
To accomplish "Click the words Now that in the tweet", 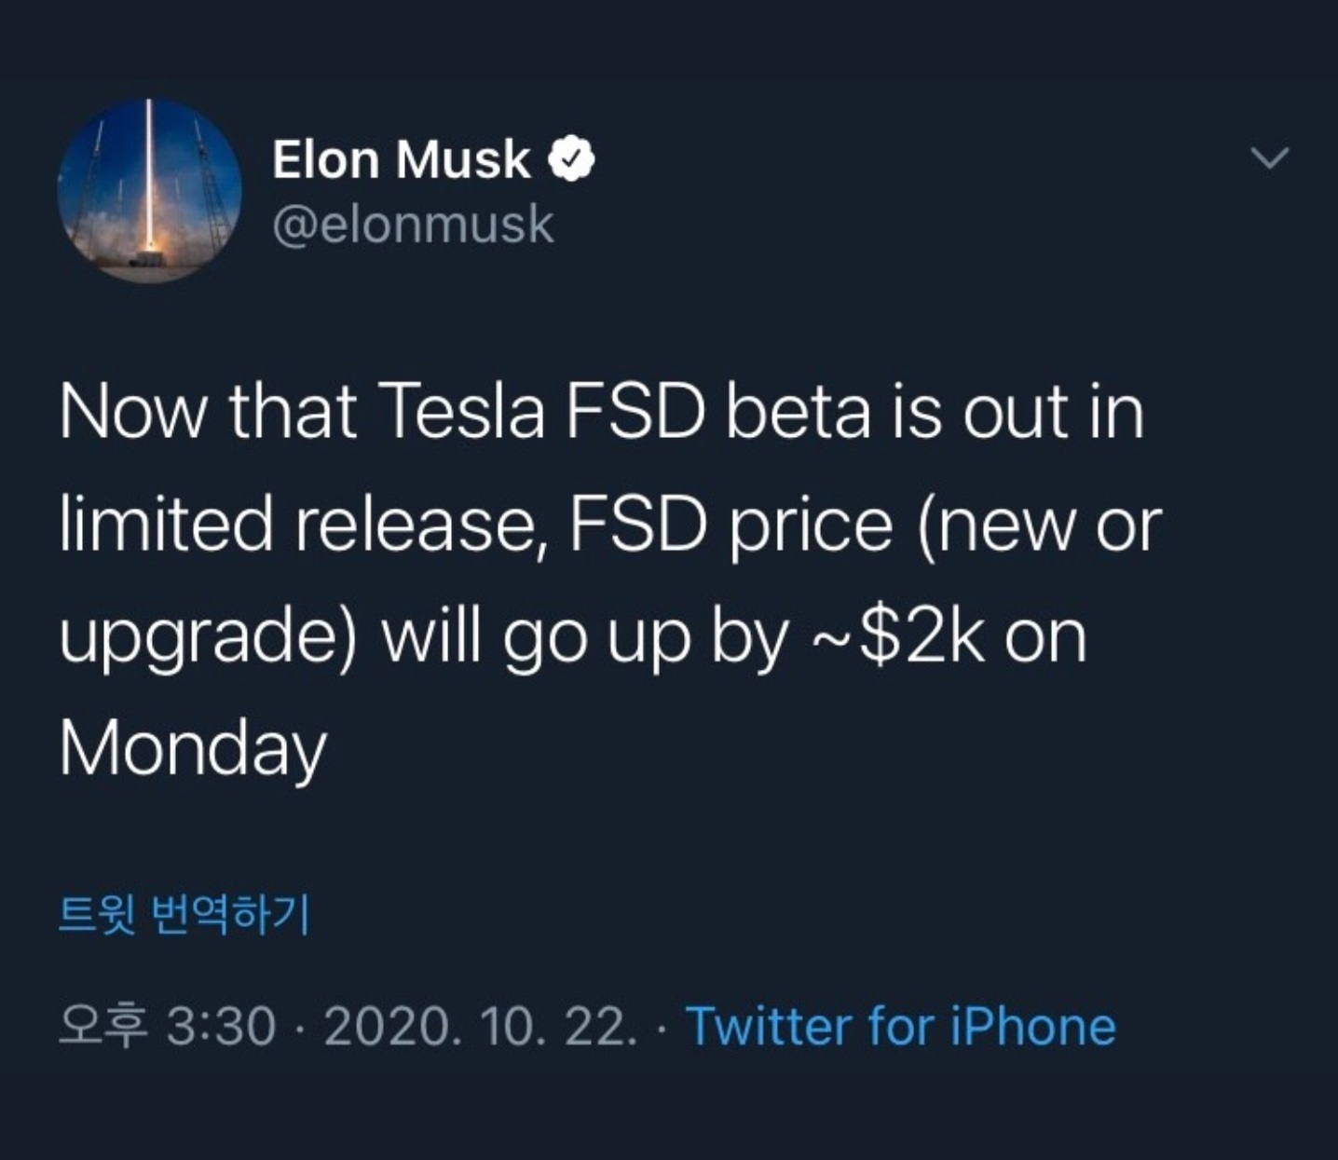I will [x=208, y=412].
